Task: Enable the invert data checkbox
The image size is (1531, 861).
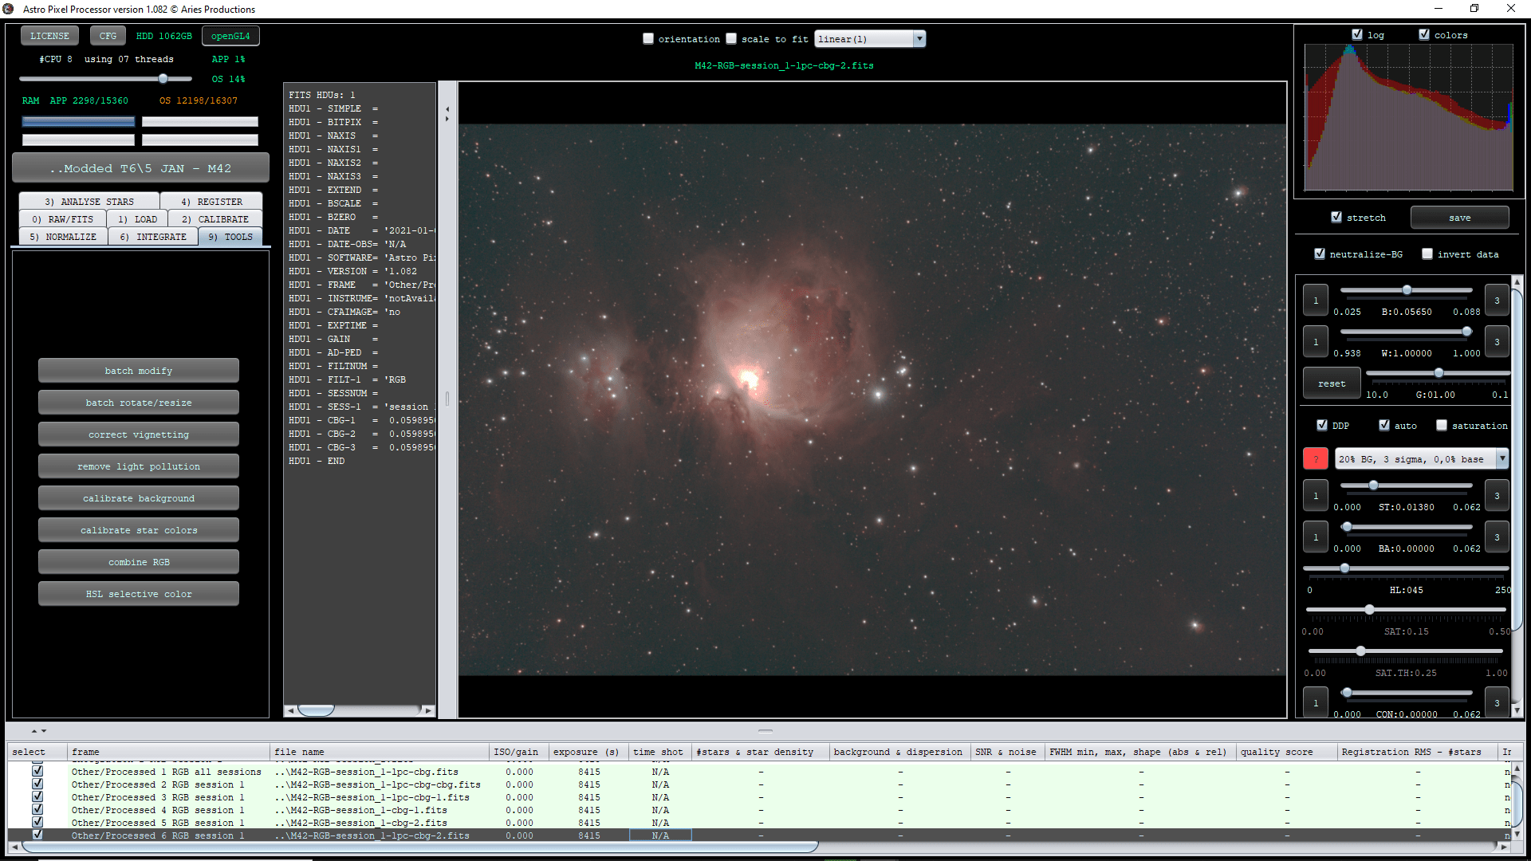Action: [x=1427, y=254]
